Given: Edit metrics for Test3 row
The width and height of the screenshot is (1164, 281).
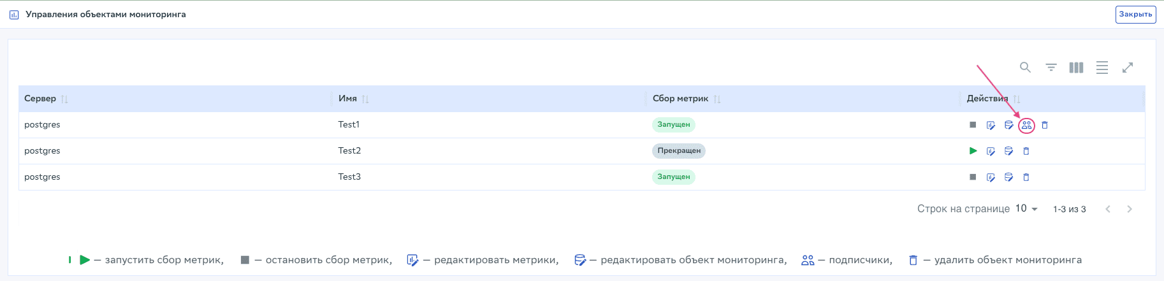Looking at the screenshot, I should tap(991, 177).
